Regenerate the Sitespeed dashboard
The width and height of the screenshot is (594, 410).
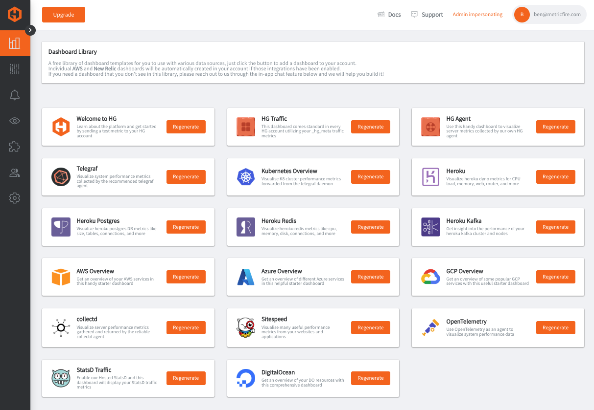[371, 328]
